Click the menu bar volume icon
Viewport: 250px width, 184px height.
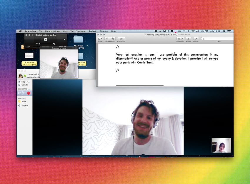point(198,31)
